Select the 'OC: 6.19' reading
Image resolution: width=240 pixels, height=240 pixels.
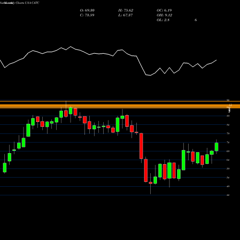pos(164,11)
